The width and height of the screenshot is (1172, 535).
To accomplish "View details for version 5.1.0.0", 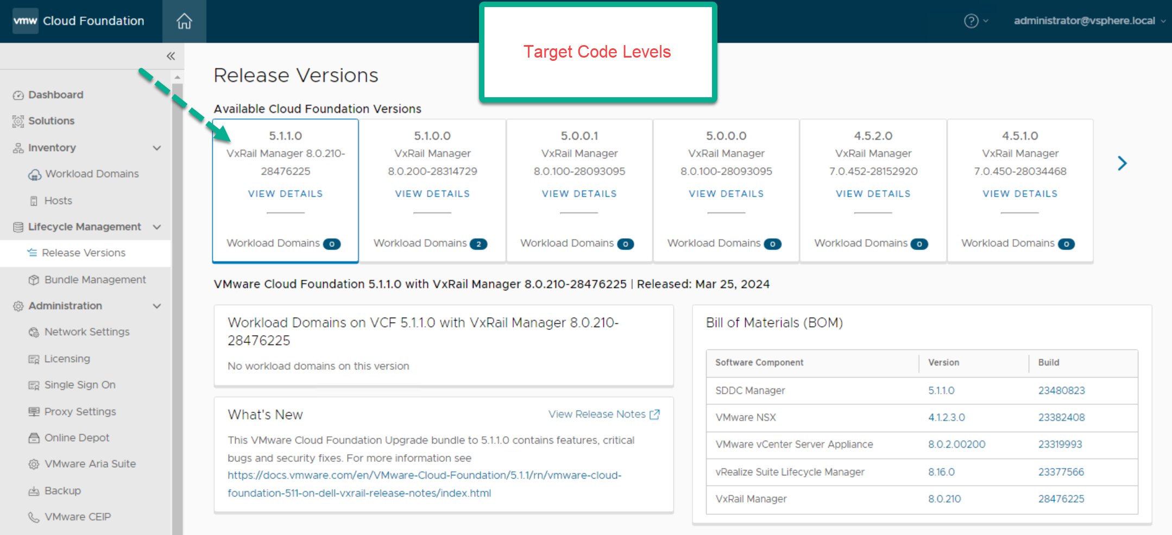I will coord(432,194).
